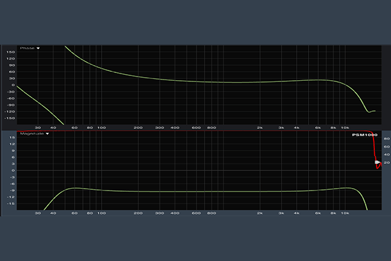
Task: Click the 10k label under Magnitude plot
Action: click(345, 213)
